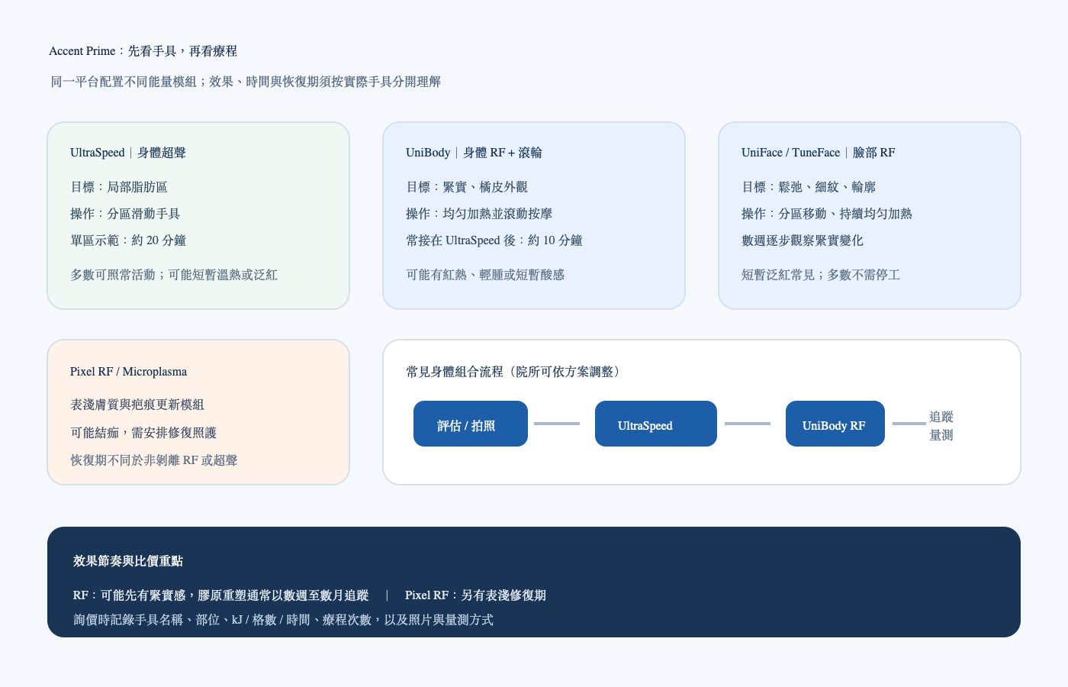The width and height of the screenshot is (1068, 687).
Task: Click the line '表淺膚質與疤痕更新模組'
Action: point(137,405)
